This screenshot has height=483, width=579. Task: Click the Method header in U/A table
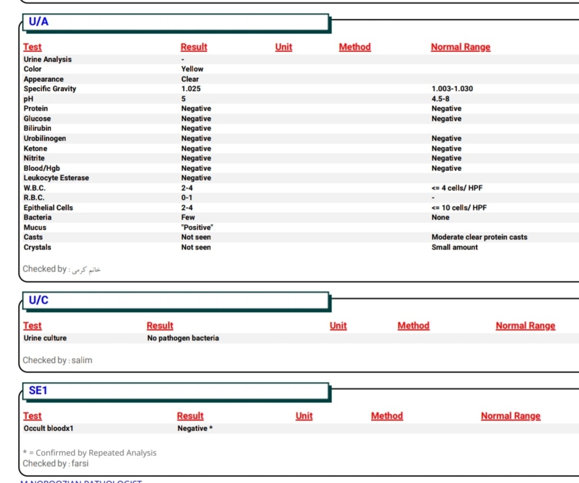coord(355,47)
